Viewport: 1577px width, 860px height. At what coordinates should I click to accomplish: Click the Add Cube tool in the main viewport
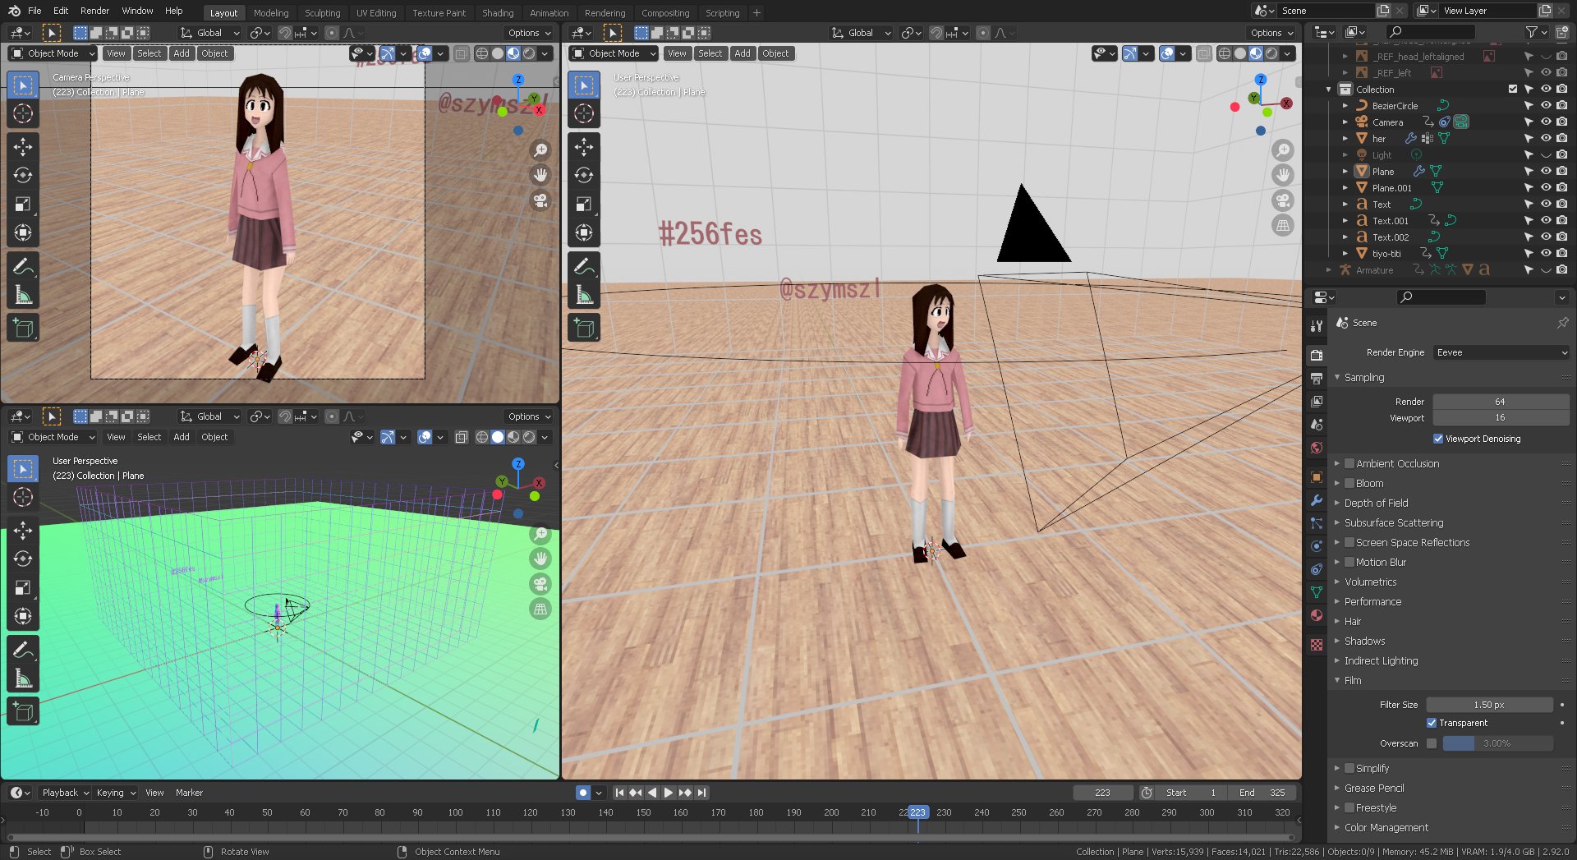pyautogui.click(x=584, y=329)
